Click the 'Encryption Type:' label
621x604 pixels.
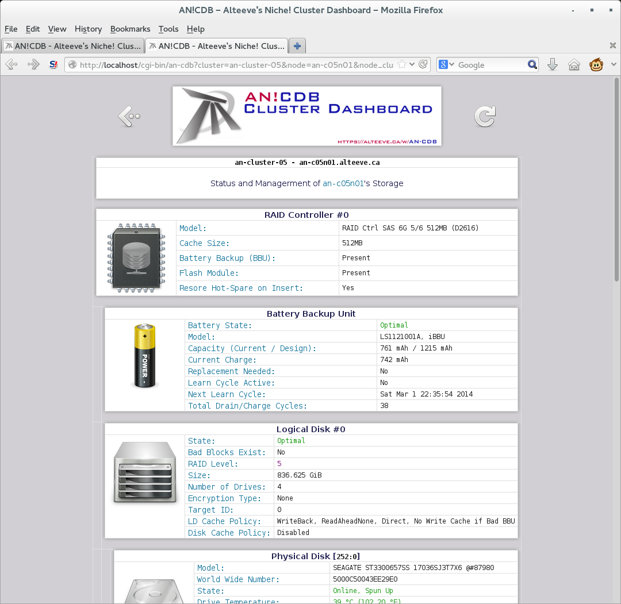coord(225,498)
